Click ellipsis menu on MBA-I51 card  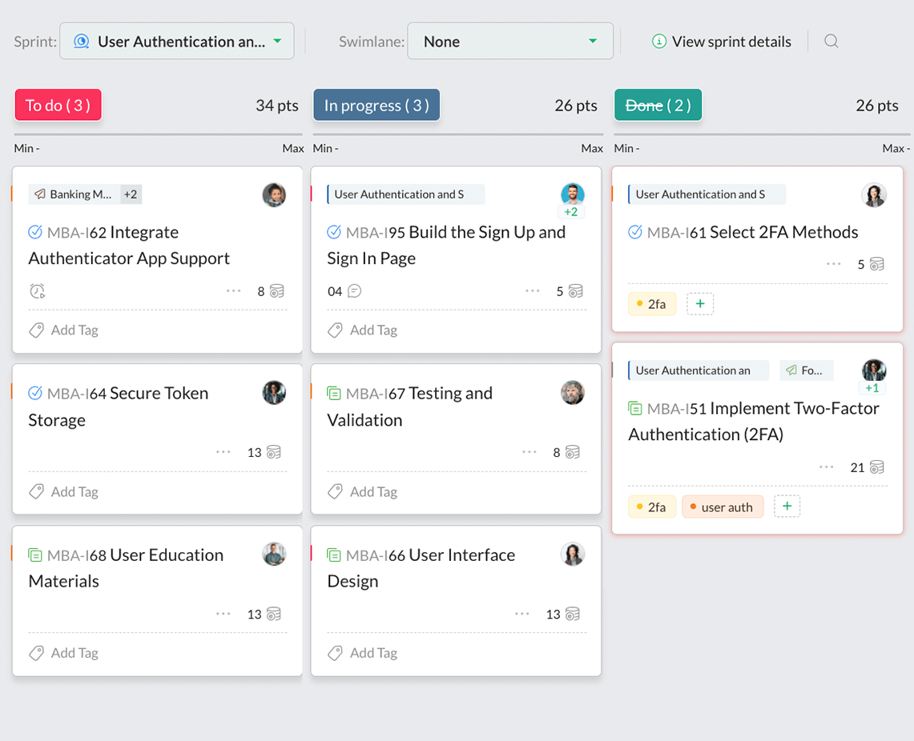point(827,467)
